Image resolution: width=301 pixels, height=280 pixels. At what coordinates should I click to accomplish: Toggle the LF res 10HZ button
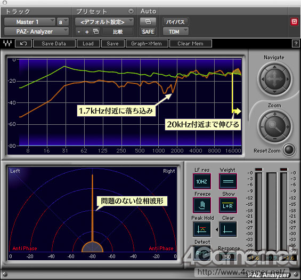coord(202,181)
